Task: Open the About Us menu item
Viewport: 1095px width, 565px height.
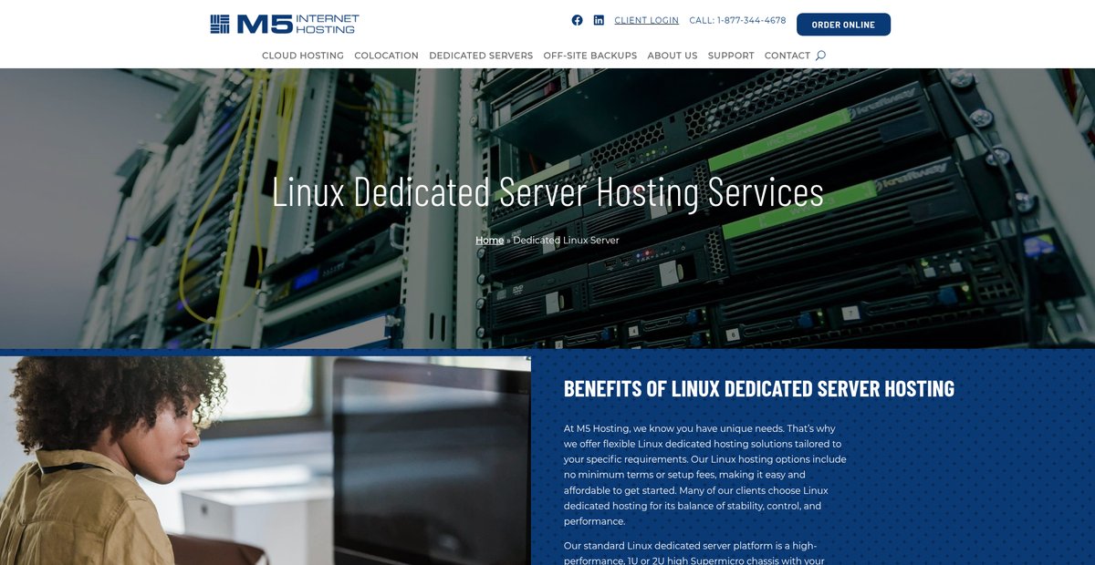Action: (673, 56)
